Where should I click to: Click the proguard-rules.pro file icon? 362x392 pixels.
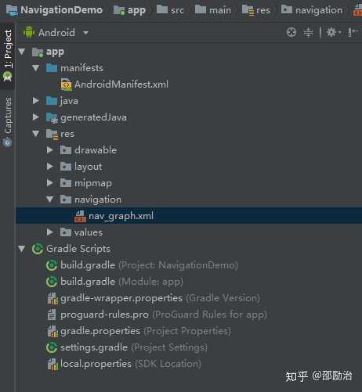coord(52,315)
